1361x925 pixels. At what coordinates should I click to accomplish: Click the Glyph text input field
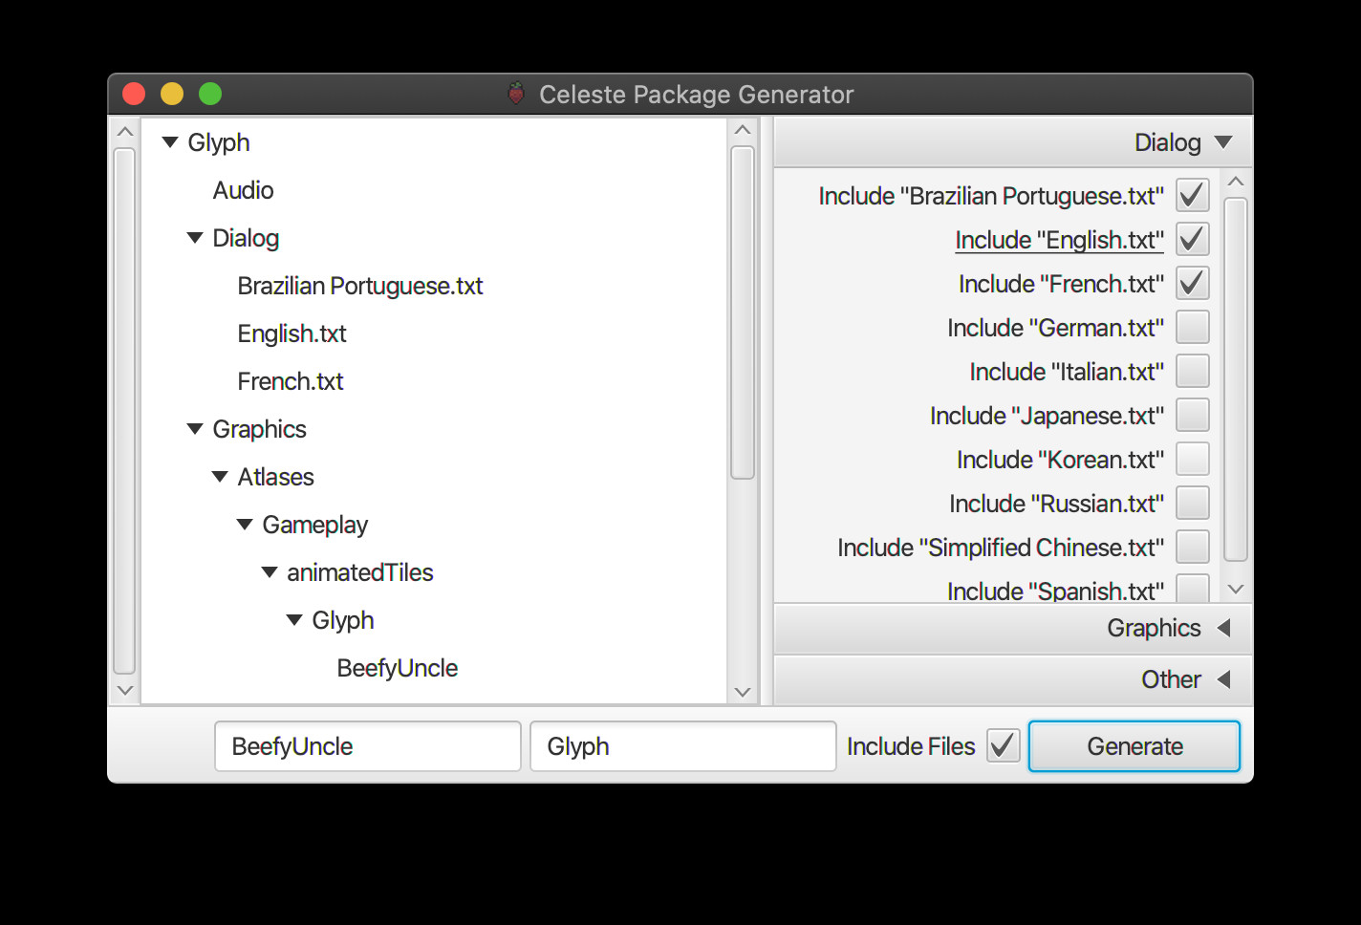pyautogui.click(x=682, y=746)
